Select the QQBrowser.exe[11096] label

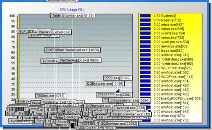[x=105, y=83]
